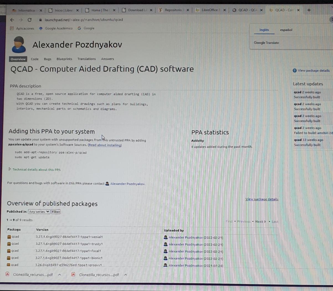Close the Informática tab

[41, 10]
